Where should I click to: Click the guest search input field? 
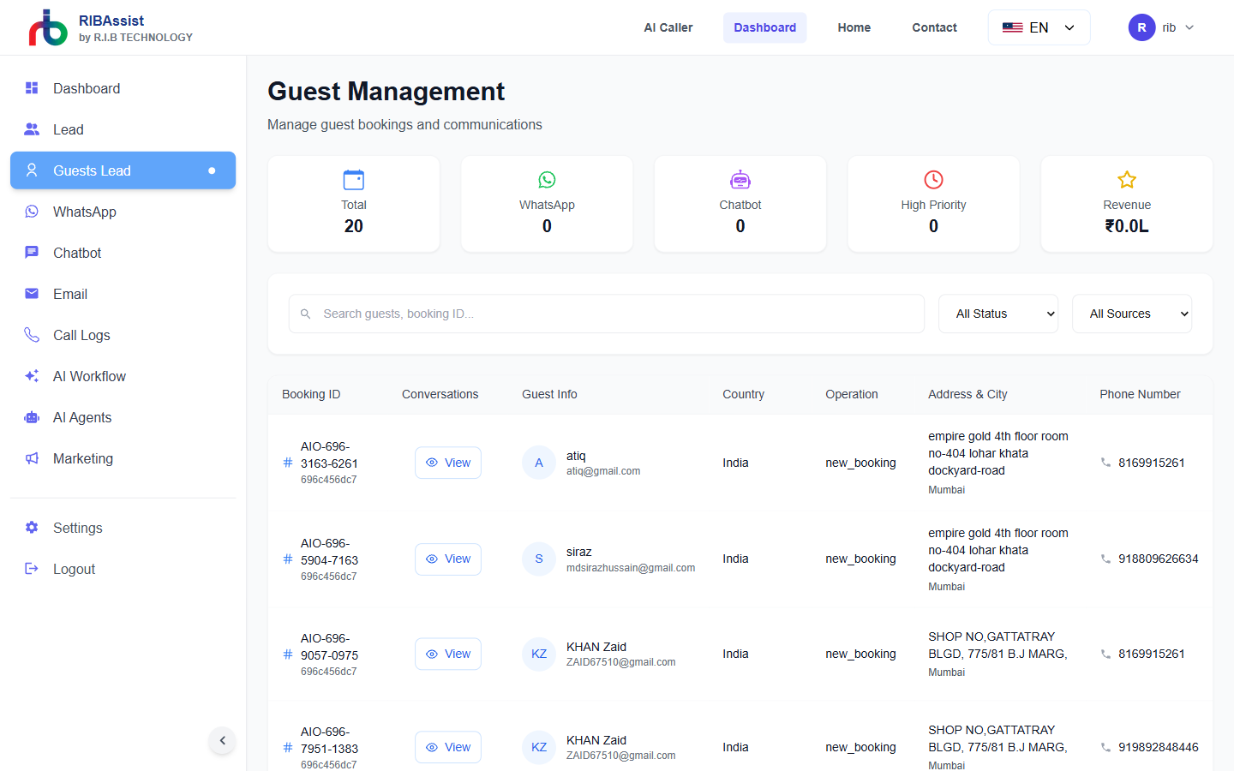click(607, 314)
